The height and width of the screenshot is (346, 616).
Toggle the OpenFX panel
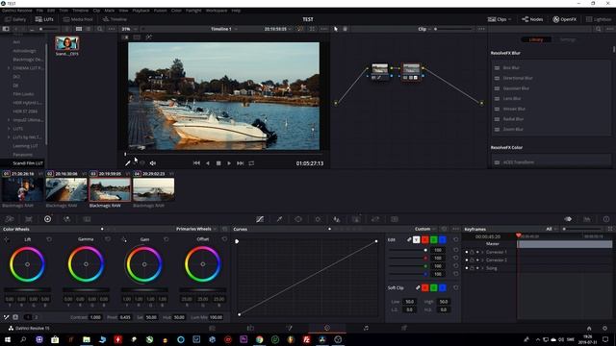[565, 19]
